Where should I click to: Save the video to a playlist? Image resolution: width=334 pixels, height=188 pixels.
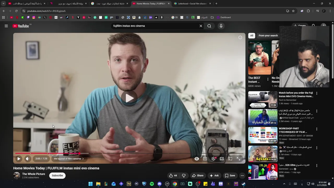pos(230,175)
